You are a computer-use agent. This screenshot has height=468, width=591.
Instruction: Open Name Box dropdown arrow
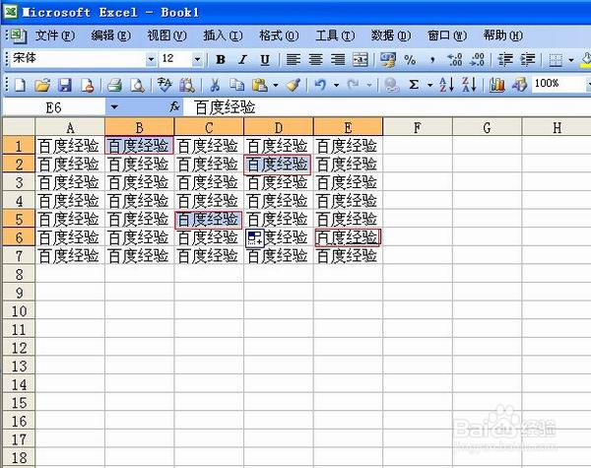tap(114, 107)
